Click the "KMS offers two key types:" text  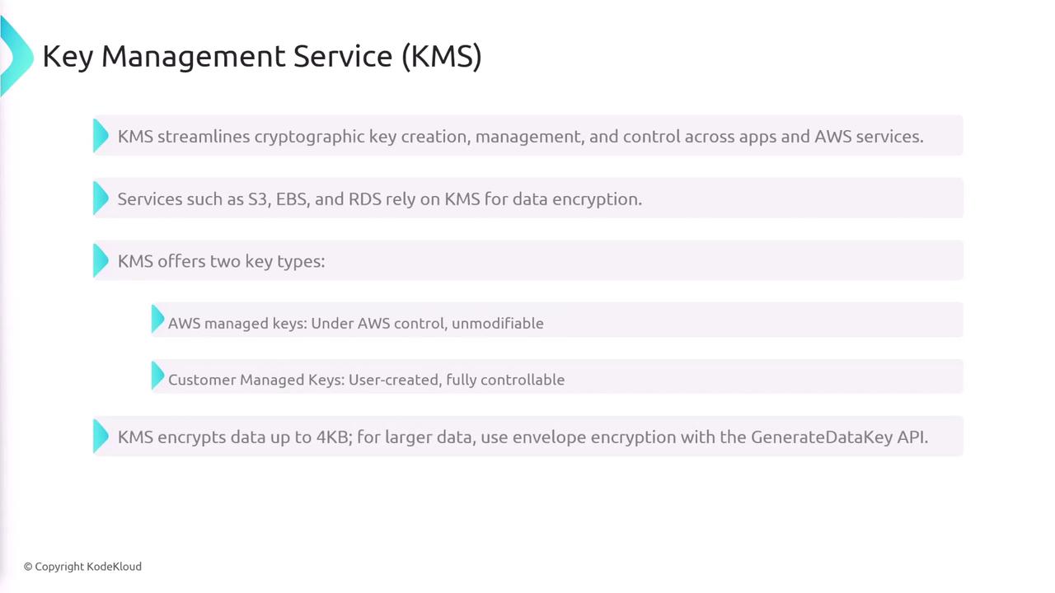(x=221, y=261)
